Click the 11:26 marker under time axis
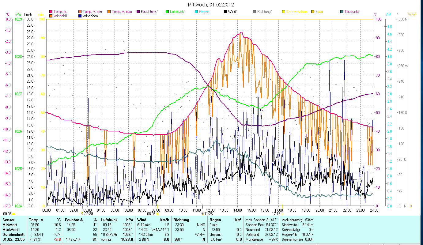Viewport: 423px width, 245px height. tap(207, 214)
